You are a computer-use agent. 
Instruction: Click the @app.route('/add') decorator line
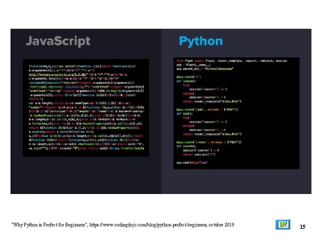207,109
